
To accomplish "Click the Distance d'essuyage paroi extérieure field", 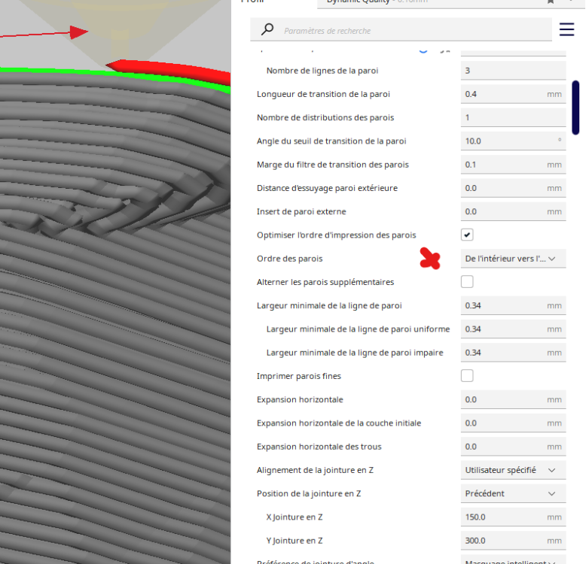I will tap(513, 188).
